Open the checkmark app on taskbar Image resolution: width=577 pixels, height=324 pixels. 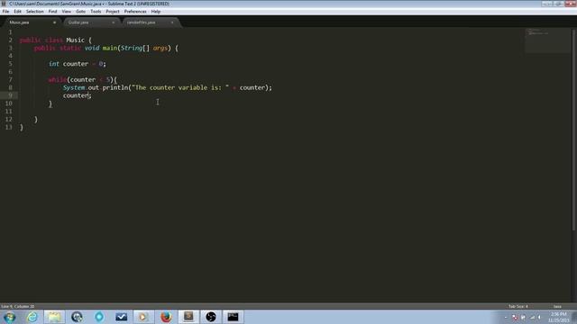pyautogui.click(x=121, y=317)
